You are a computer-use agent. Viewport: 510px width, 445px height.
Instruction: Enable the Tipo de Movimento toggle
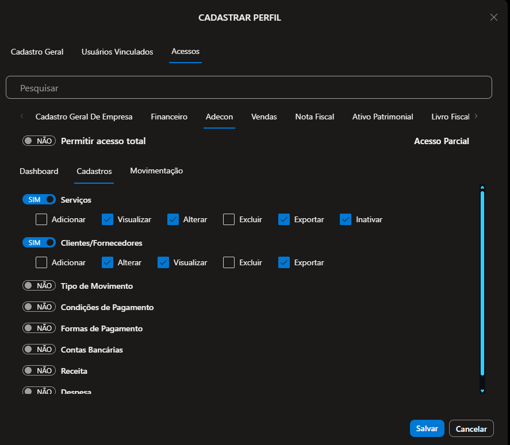[x=39, y=286]
